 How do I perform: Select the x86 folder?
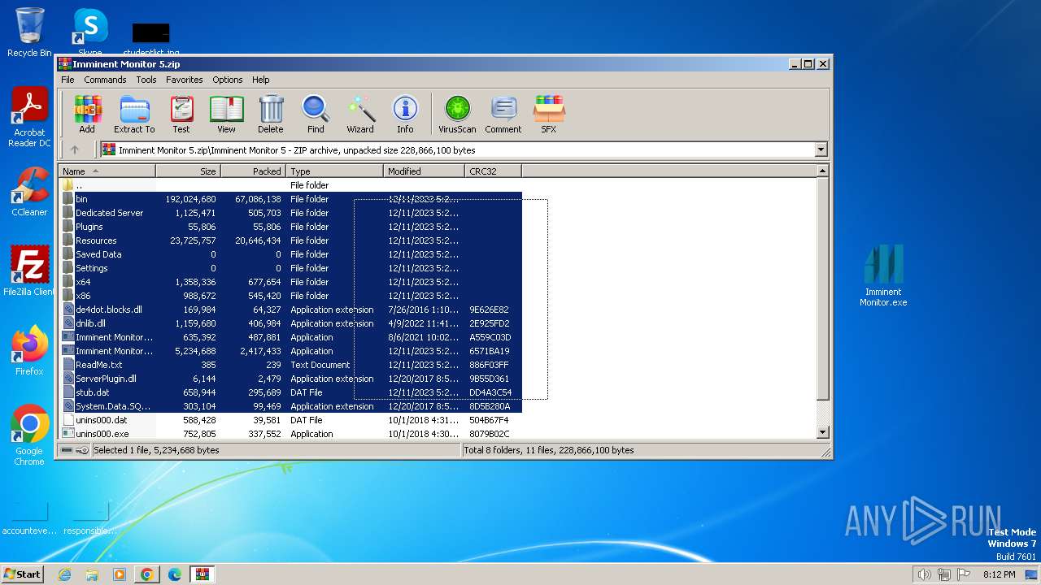coord(290,296)
